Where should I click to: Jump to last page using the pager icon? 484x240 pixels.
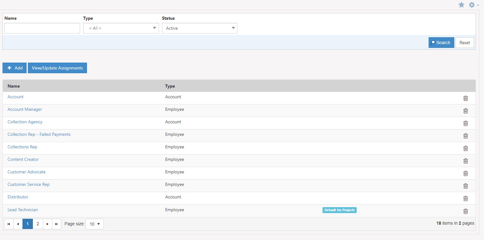coord(57,224)
